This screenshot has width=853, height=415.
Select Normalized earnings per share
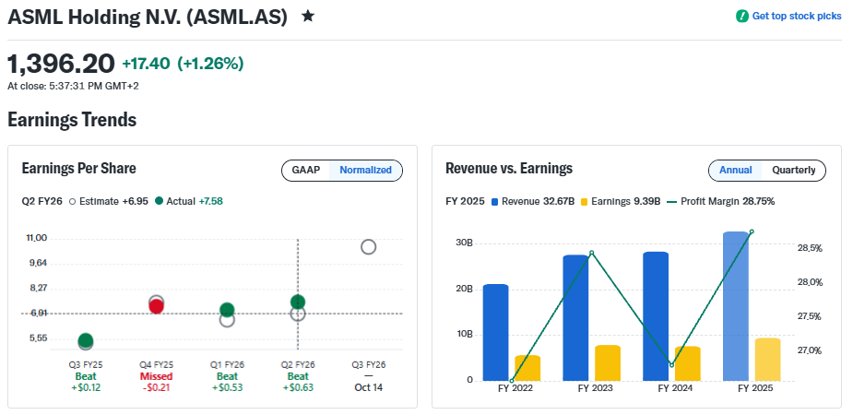365,170
